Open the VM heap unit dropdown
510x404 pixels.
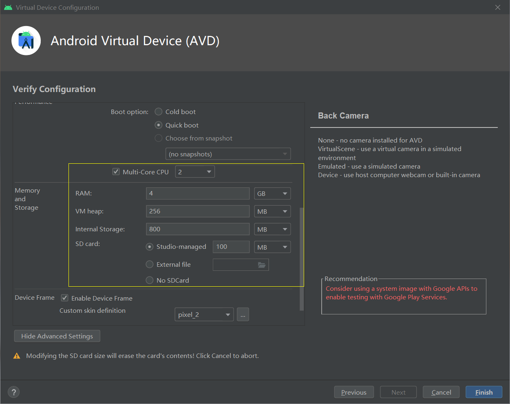[x=272, y=211]
